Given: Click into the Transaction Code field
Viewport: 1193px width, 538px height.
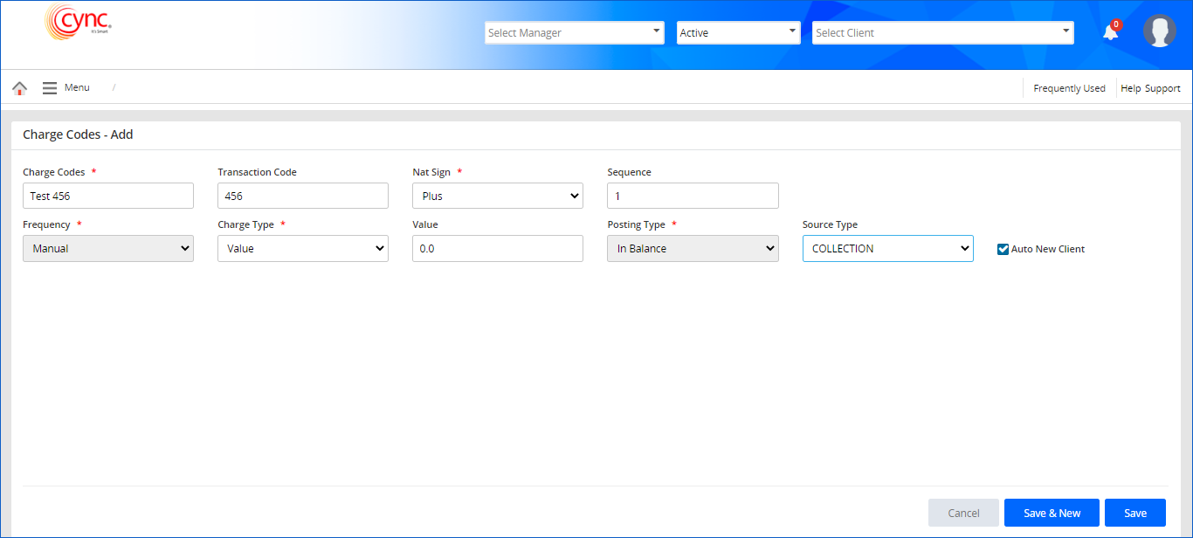Looking at the screenshot, I should (x=302, y=197).
